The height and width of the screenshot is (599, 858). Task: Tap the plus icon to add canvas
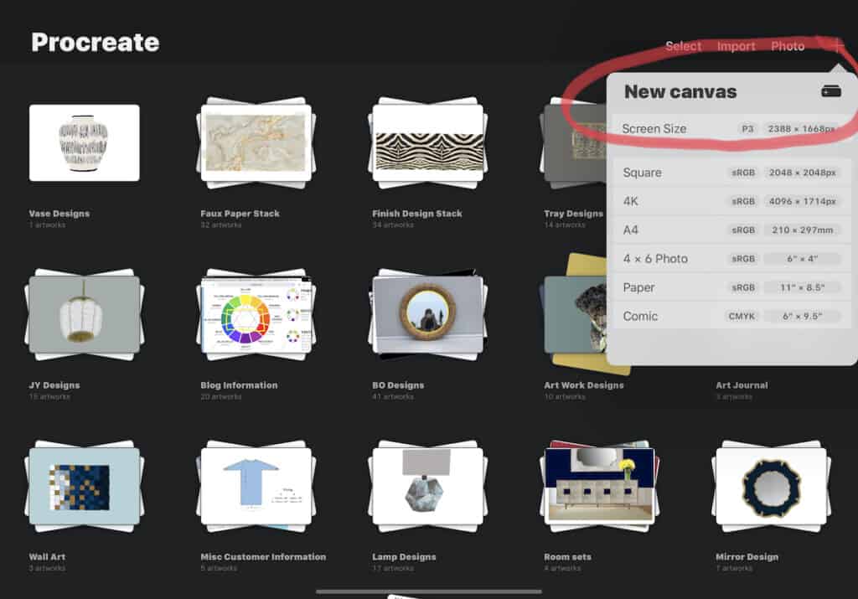839,46
